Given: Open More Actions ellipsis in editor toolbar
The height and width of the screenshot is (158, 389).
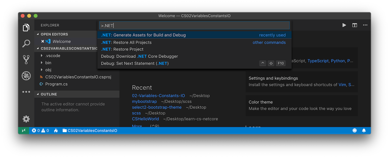Looking at the screenshot, I should tap(365, 25).
